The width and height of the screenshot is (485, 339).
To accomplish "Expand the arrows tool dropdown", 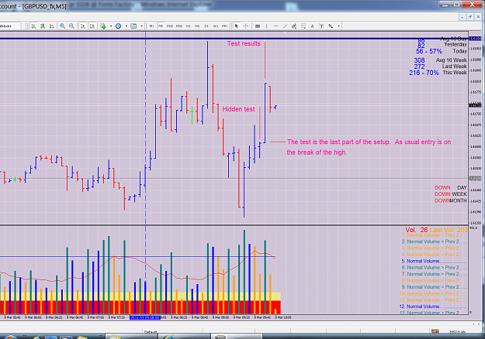I will coord(338,26).
